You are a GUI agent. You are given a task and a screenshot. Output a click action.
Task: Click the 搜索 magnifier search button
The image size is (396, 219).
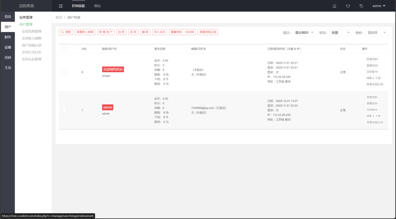[x=66, y=32]
